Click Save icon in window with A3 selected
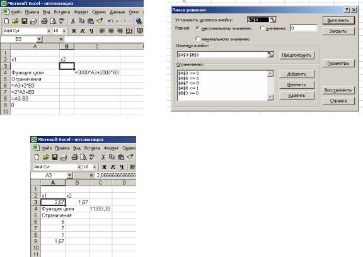 pyautogui.click(x=55, y=157)
